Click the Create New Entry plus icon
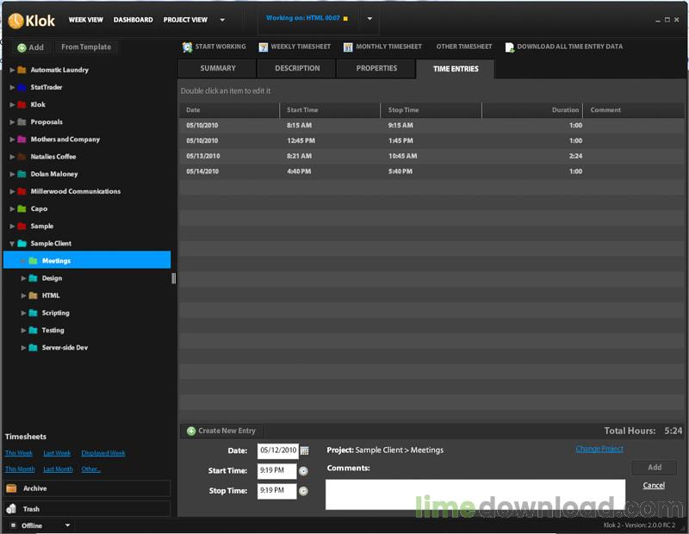 click(191, 432)
